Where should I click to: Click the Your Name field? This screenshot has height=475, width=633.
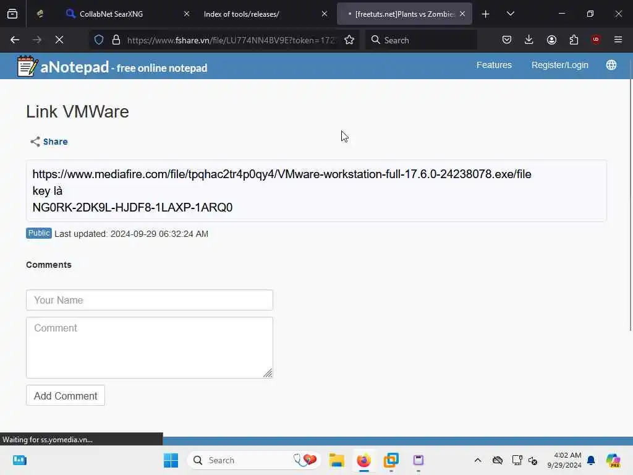point(150,300)
